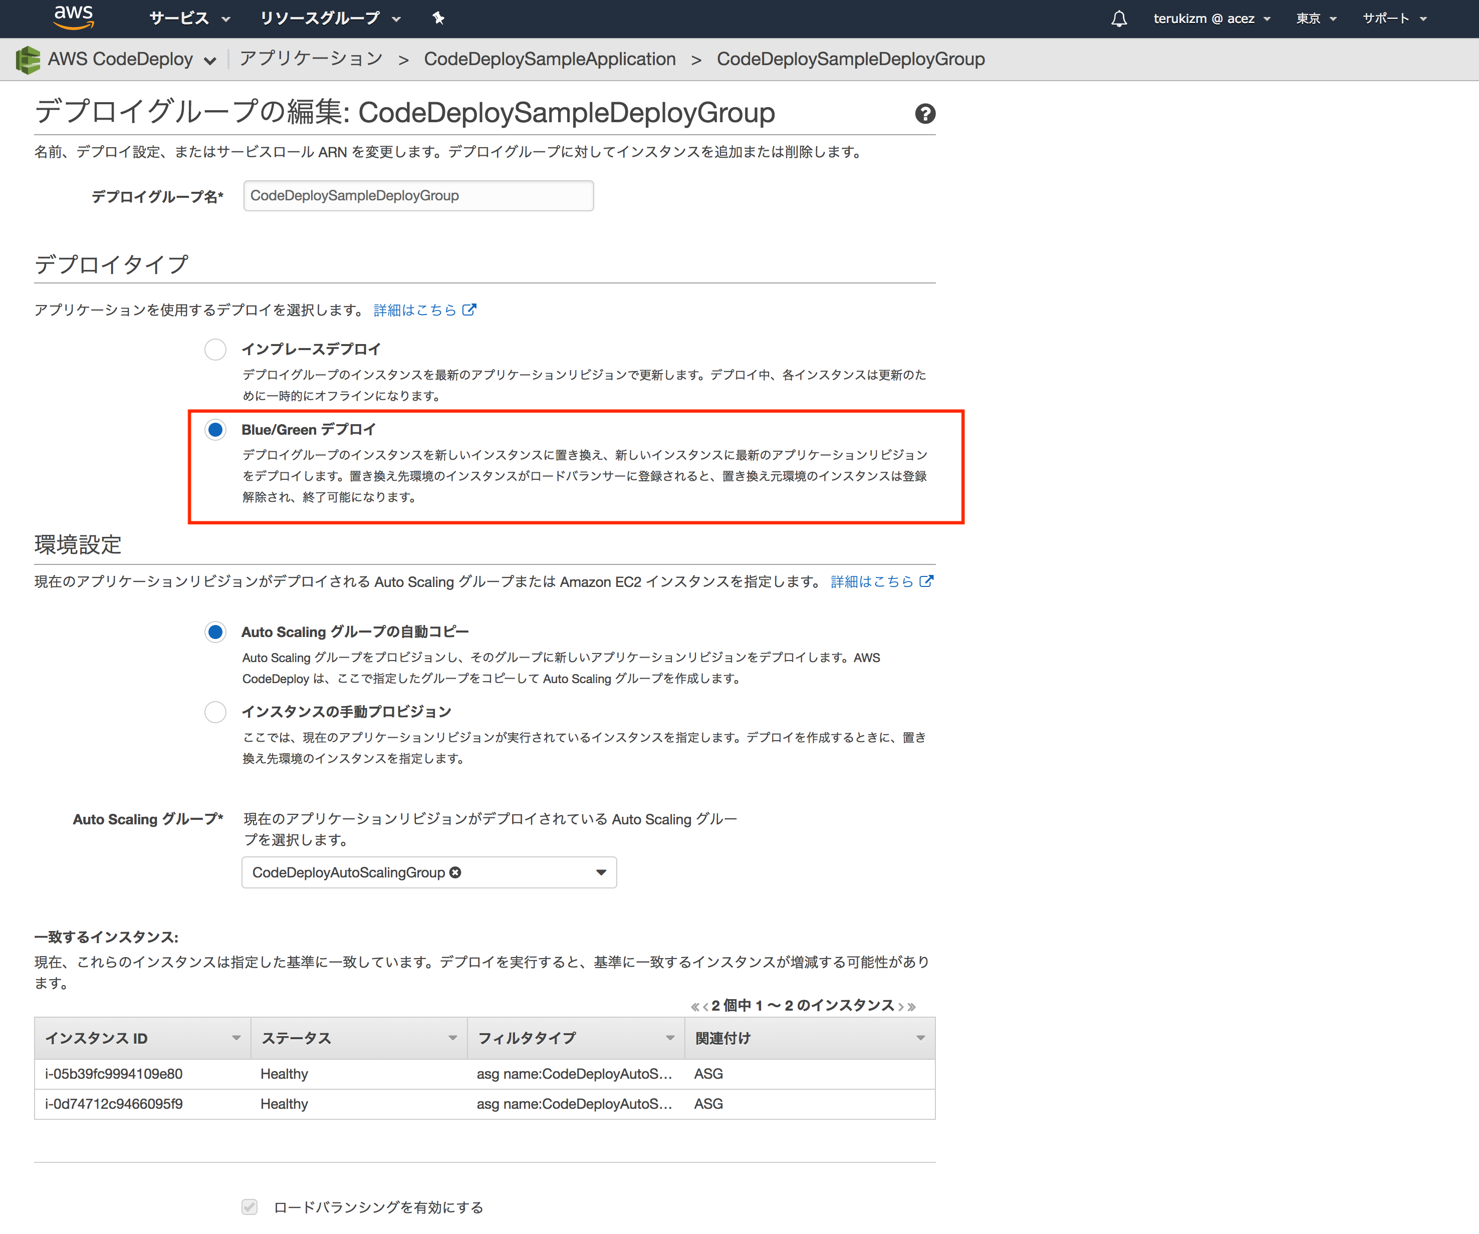Click ASG association of i-0d74712c9466095f9

(x=708, y=1104)
